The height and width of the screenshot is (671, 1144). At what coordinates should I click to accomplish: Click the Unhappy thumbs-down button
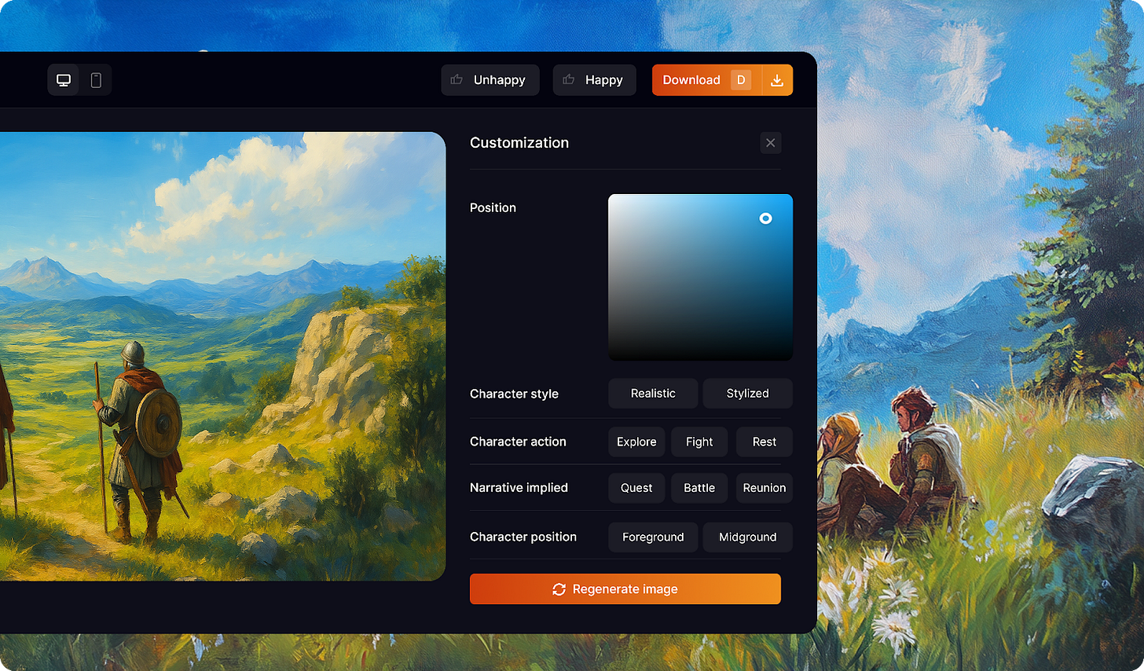(490, 80)
